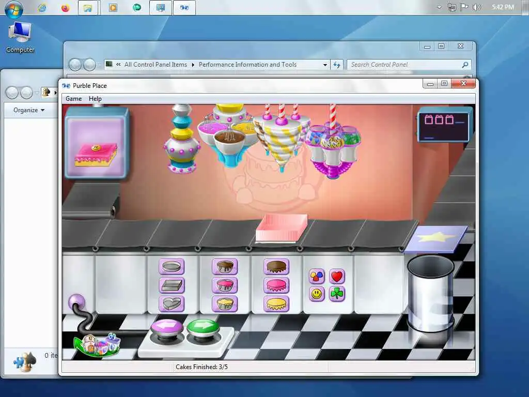The width and height of the screenshot is (529, 397).
Task: Apply yellow vanilla icing
Action: pyautogui.click(x=276, y=303)
